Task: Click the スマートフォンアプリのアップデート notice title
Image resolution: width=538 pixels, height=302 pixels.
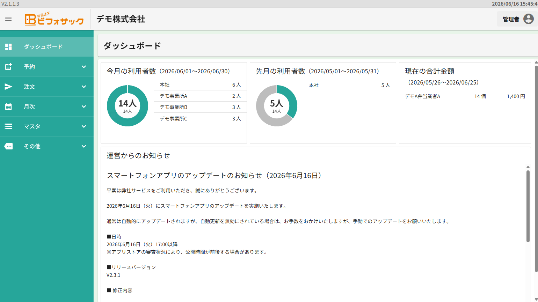Action: (214, 176)
